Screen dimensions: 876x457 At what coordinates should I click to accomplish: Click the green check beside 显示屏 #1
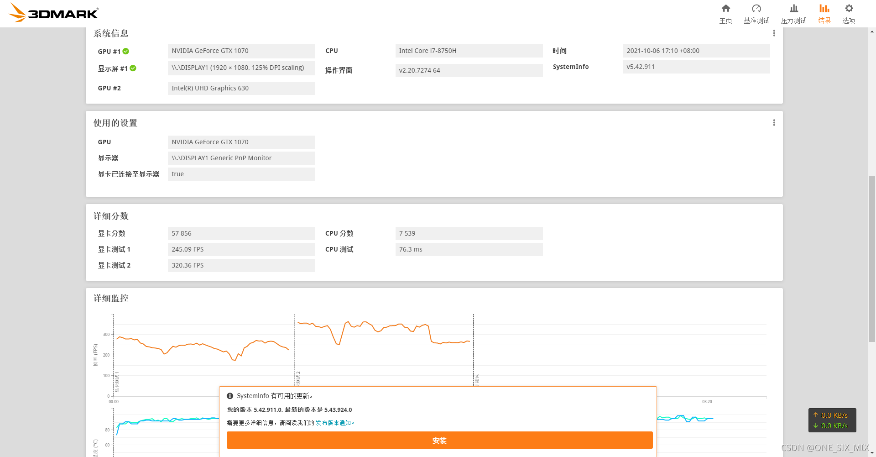133,68
